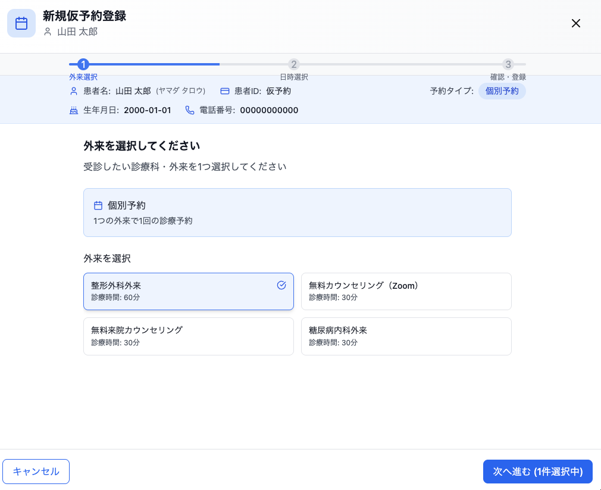
Task: Select the 無料来院カウンセリング outpatient card
Action: tap(189, 336)
